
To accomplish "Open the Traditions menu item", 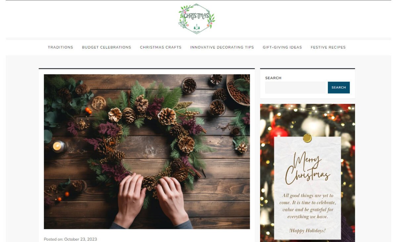I will (61, 47).
